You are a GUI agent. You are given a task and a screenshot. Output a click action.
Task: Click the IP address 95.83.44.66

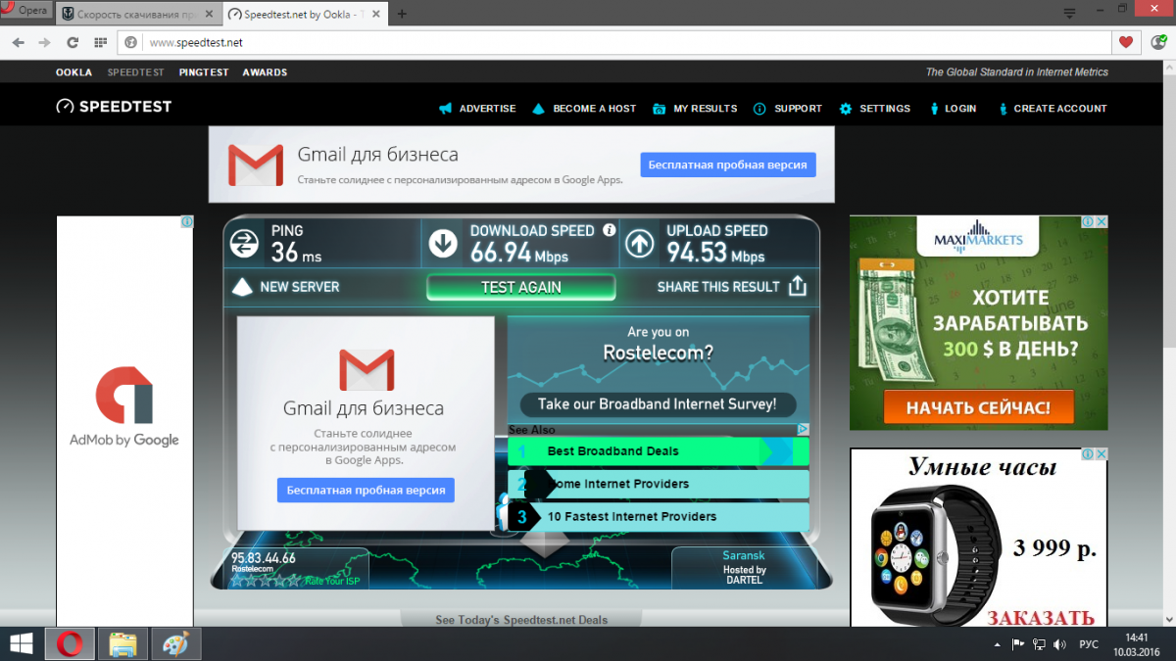(263, 558)
